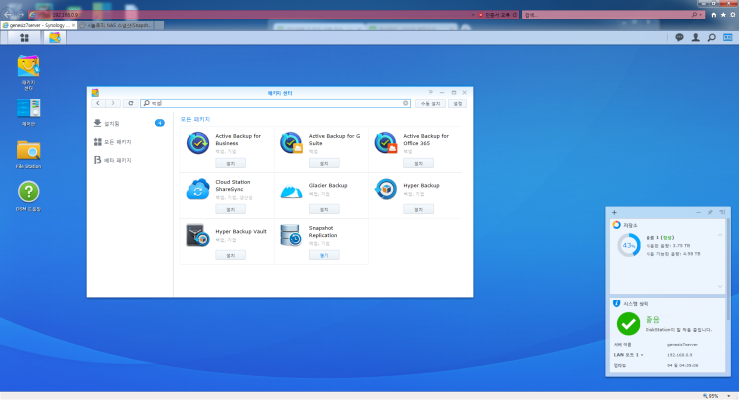739x400 pixels.
Task: Open the DSM Help desktop shortcut
Action: (28, 196)
